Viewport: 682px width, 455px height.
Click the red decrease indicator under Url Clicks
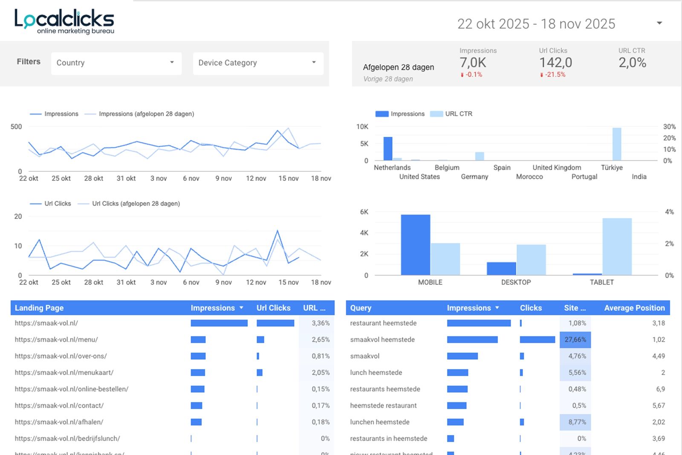(542, 75)
